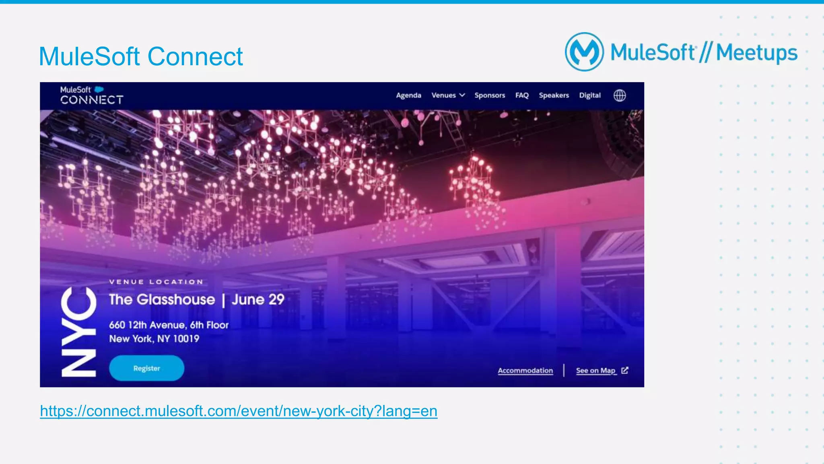Click the MuleSoft Connect logo
The image size is (824, 464).
(x=92, y=95)
